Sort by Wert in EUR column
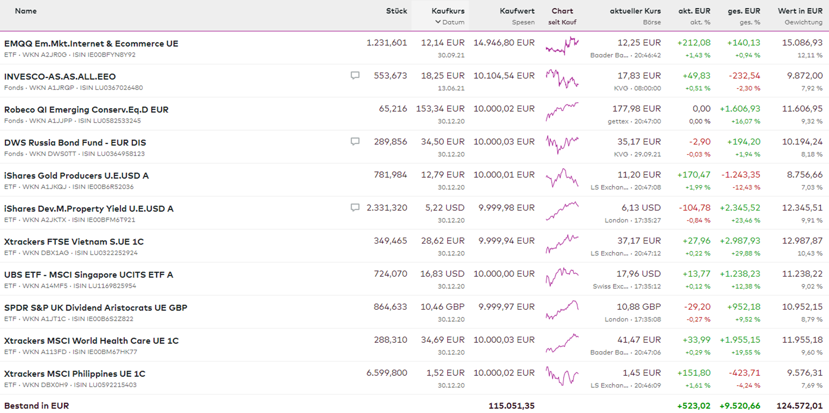 click(x=800, y=11)
